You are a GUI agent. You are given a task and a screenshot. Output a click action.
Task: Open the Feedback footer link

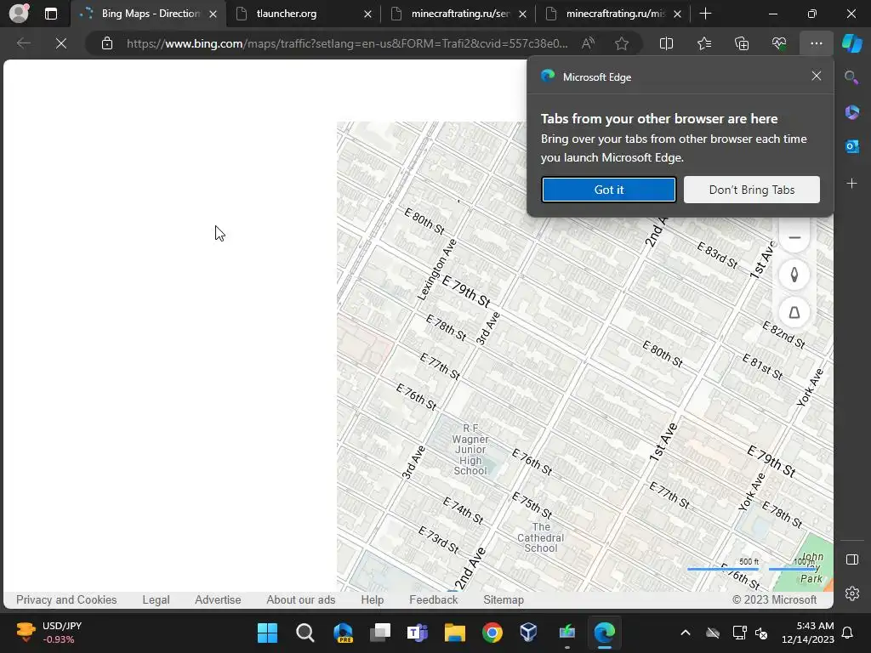[433, 599]
